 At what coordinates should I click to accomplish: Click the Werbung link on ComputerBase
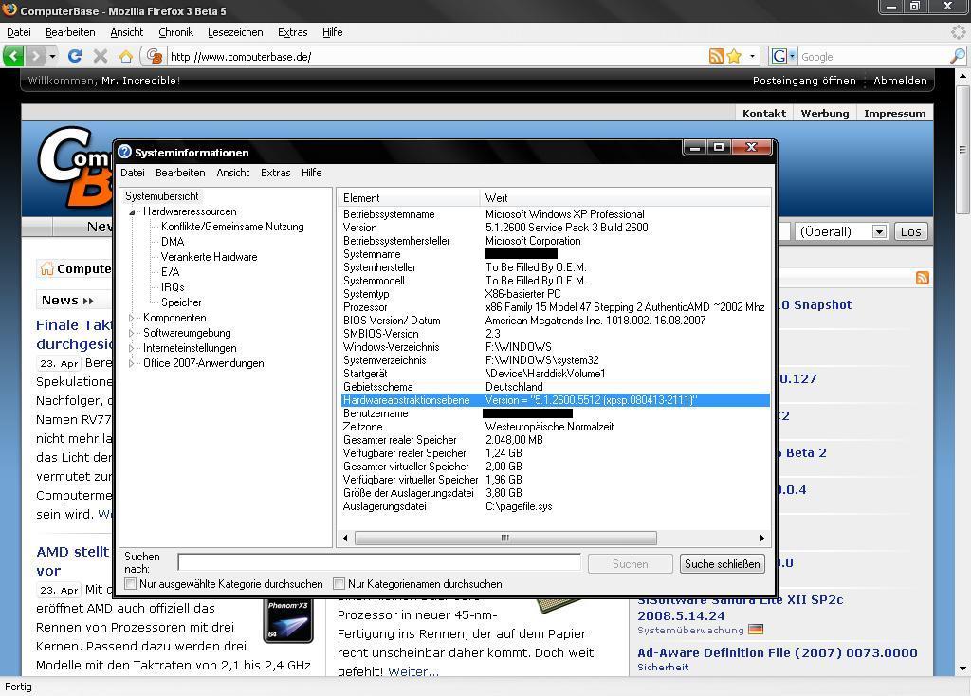[x=825, y=114]
